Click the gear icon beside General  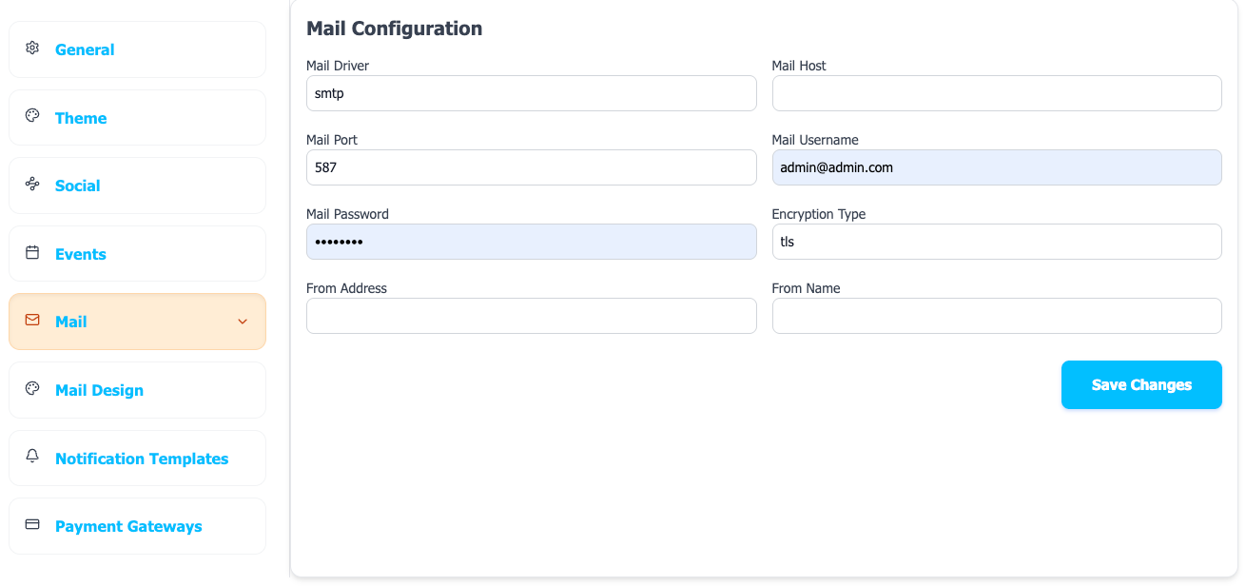pos(31,48)
